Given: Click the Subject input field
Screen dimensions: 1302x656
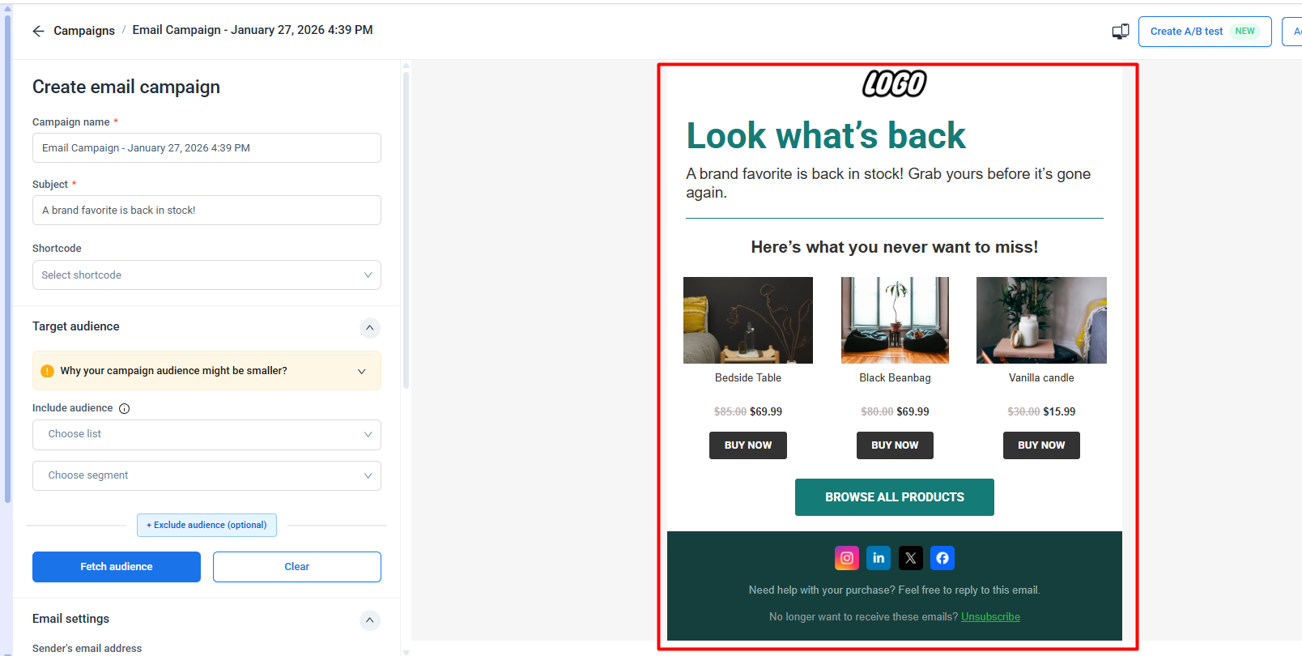Looking at the screenshot, I should pos(206,211).
